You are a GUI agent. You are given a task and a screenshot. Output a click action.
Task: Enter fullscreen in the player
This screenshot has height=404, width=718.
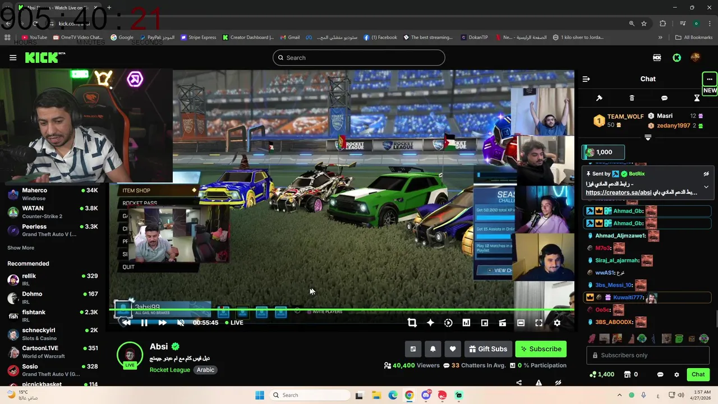[x=538, y=323]
